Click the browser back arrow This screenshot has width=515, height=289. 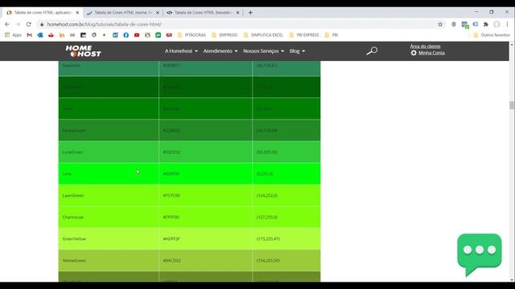pyautogui.click(x=7, y=24)
